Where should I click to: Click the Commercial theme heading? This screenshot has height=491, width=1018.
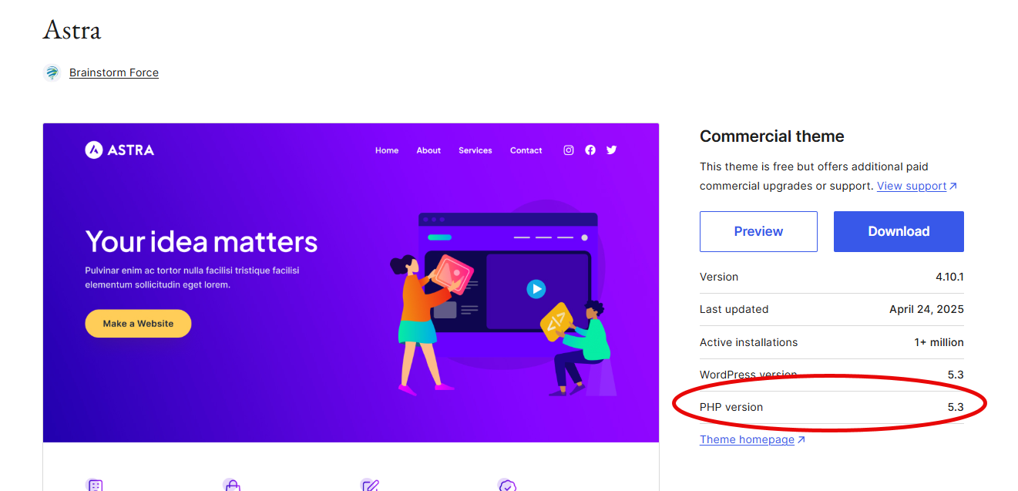pyautogui.click(x=772, y=136)
